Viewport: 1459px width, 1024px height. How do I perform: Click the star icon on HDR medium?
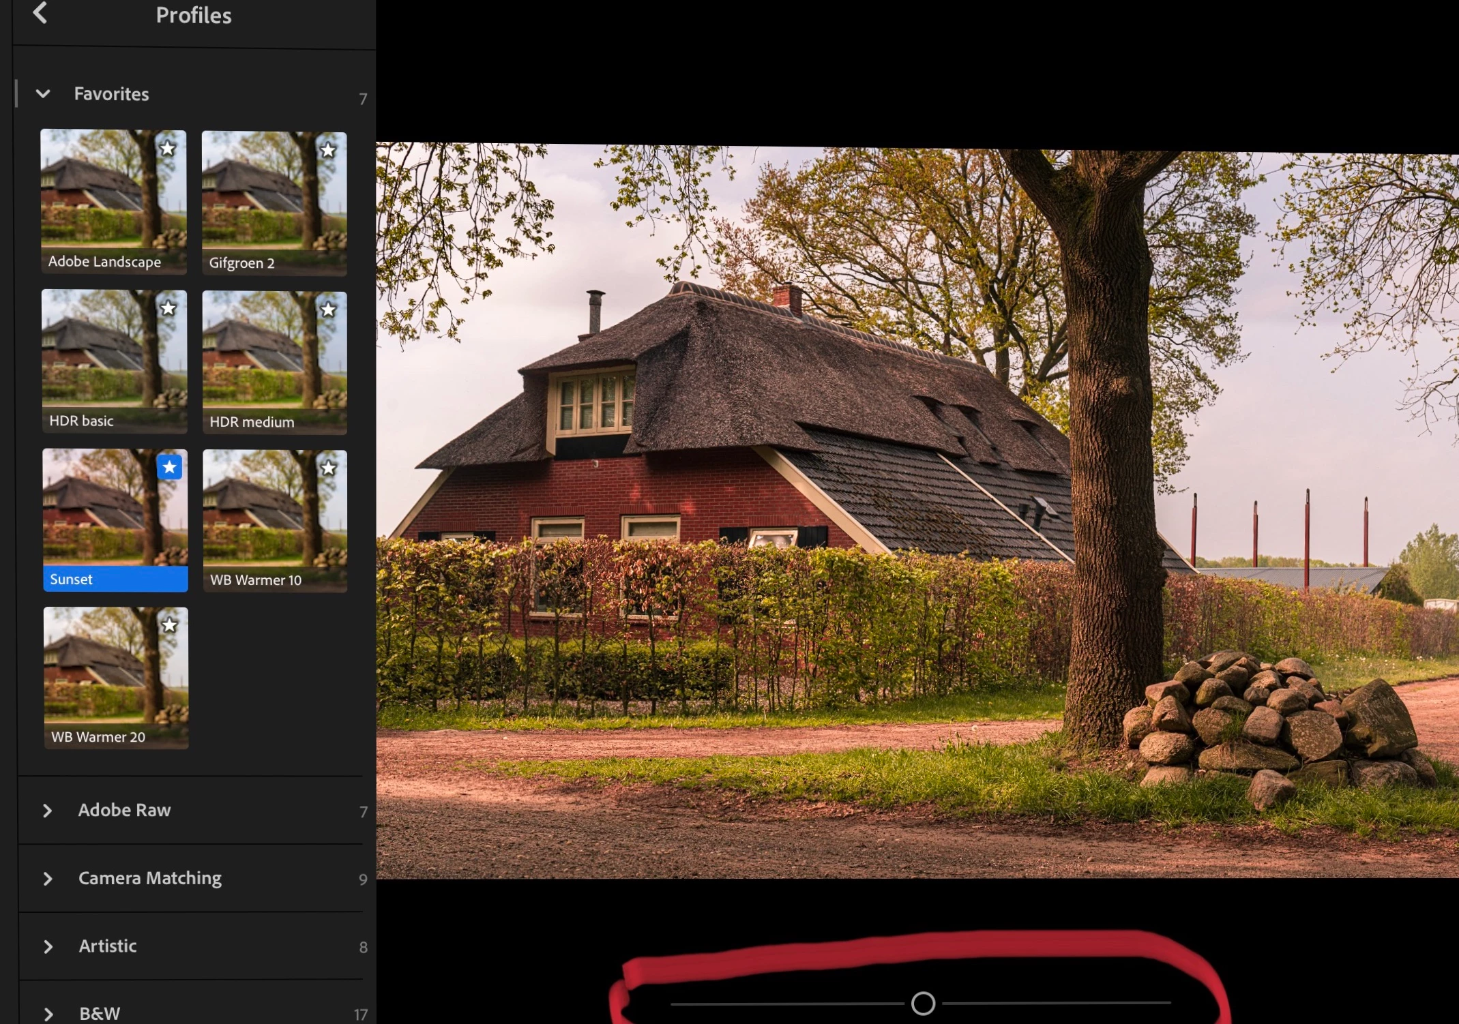328,310
